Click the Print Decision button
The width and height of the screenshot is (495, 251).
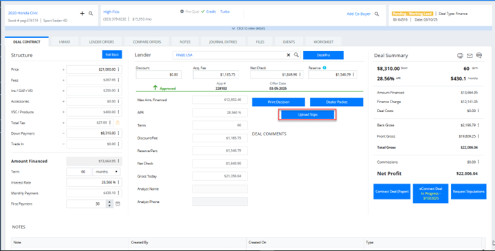(x=278, y=102)
